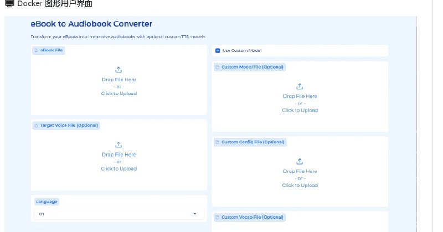Image resolution: width=443 pixels, height=232 pixels.
Task: Click 'Click to Upload' in eBook File box
Action: [x=119, y=93]
